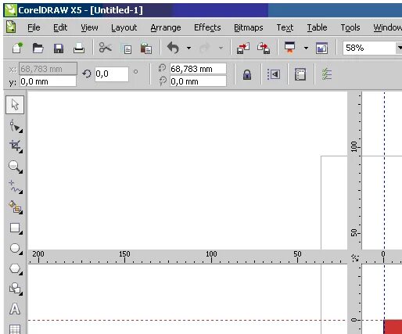Click the CorelDRAW document icon in menu bar

click(x=11, y=27)
